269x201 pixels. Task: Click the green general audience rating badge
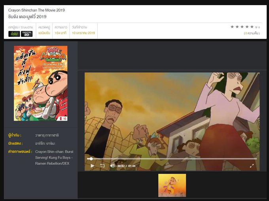click(x=14, y=34)
